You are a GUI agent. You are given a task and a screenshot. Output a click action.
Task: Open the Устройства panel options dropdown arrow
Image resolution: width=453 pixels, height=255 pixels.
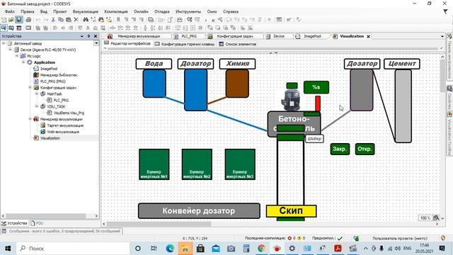click(82, 36)
